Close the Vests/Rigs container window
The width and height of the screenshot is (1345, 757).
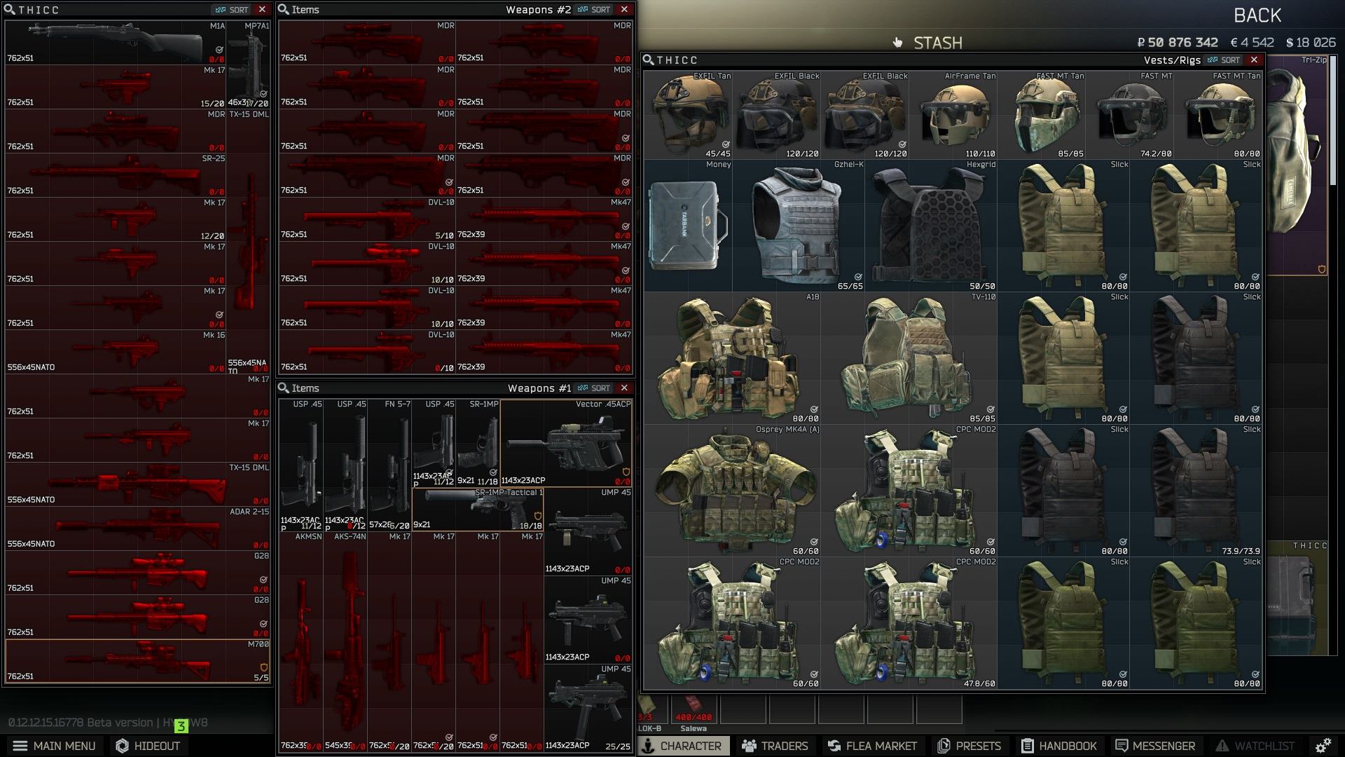[x=1254, y=60]
